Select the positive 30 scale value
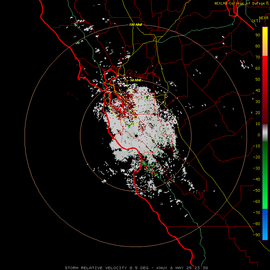The height and width of the screenshot is (270, 270). (x=258, y=102)
